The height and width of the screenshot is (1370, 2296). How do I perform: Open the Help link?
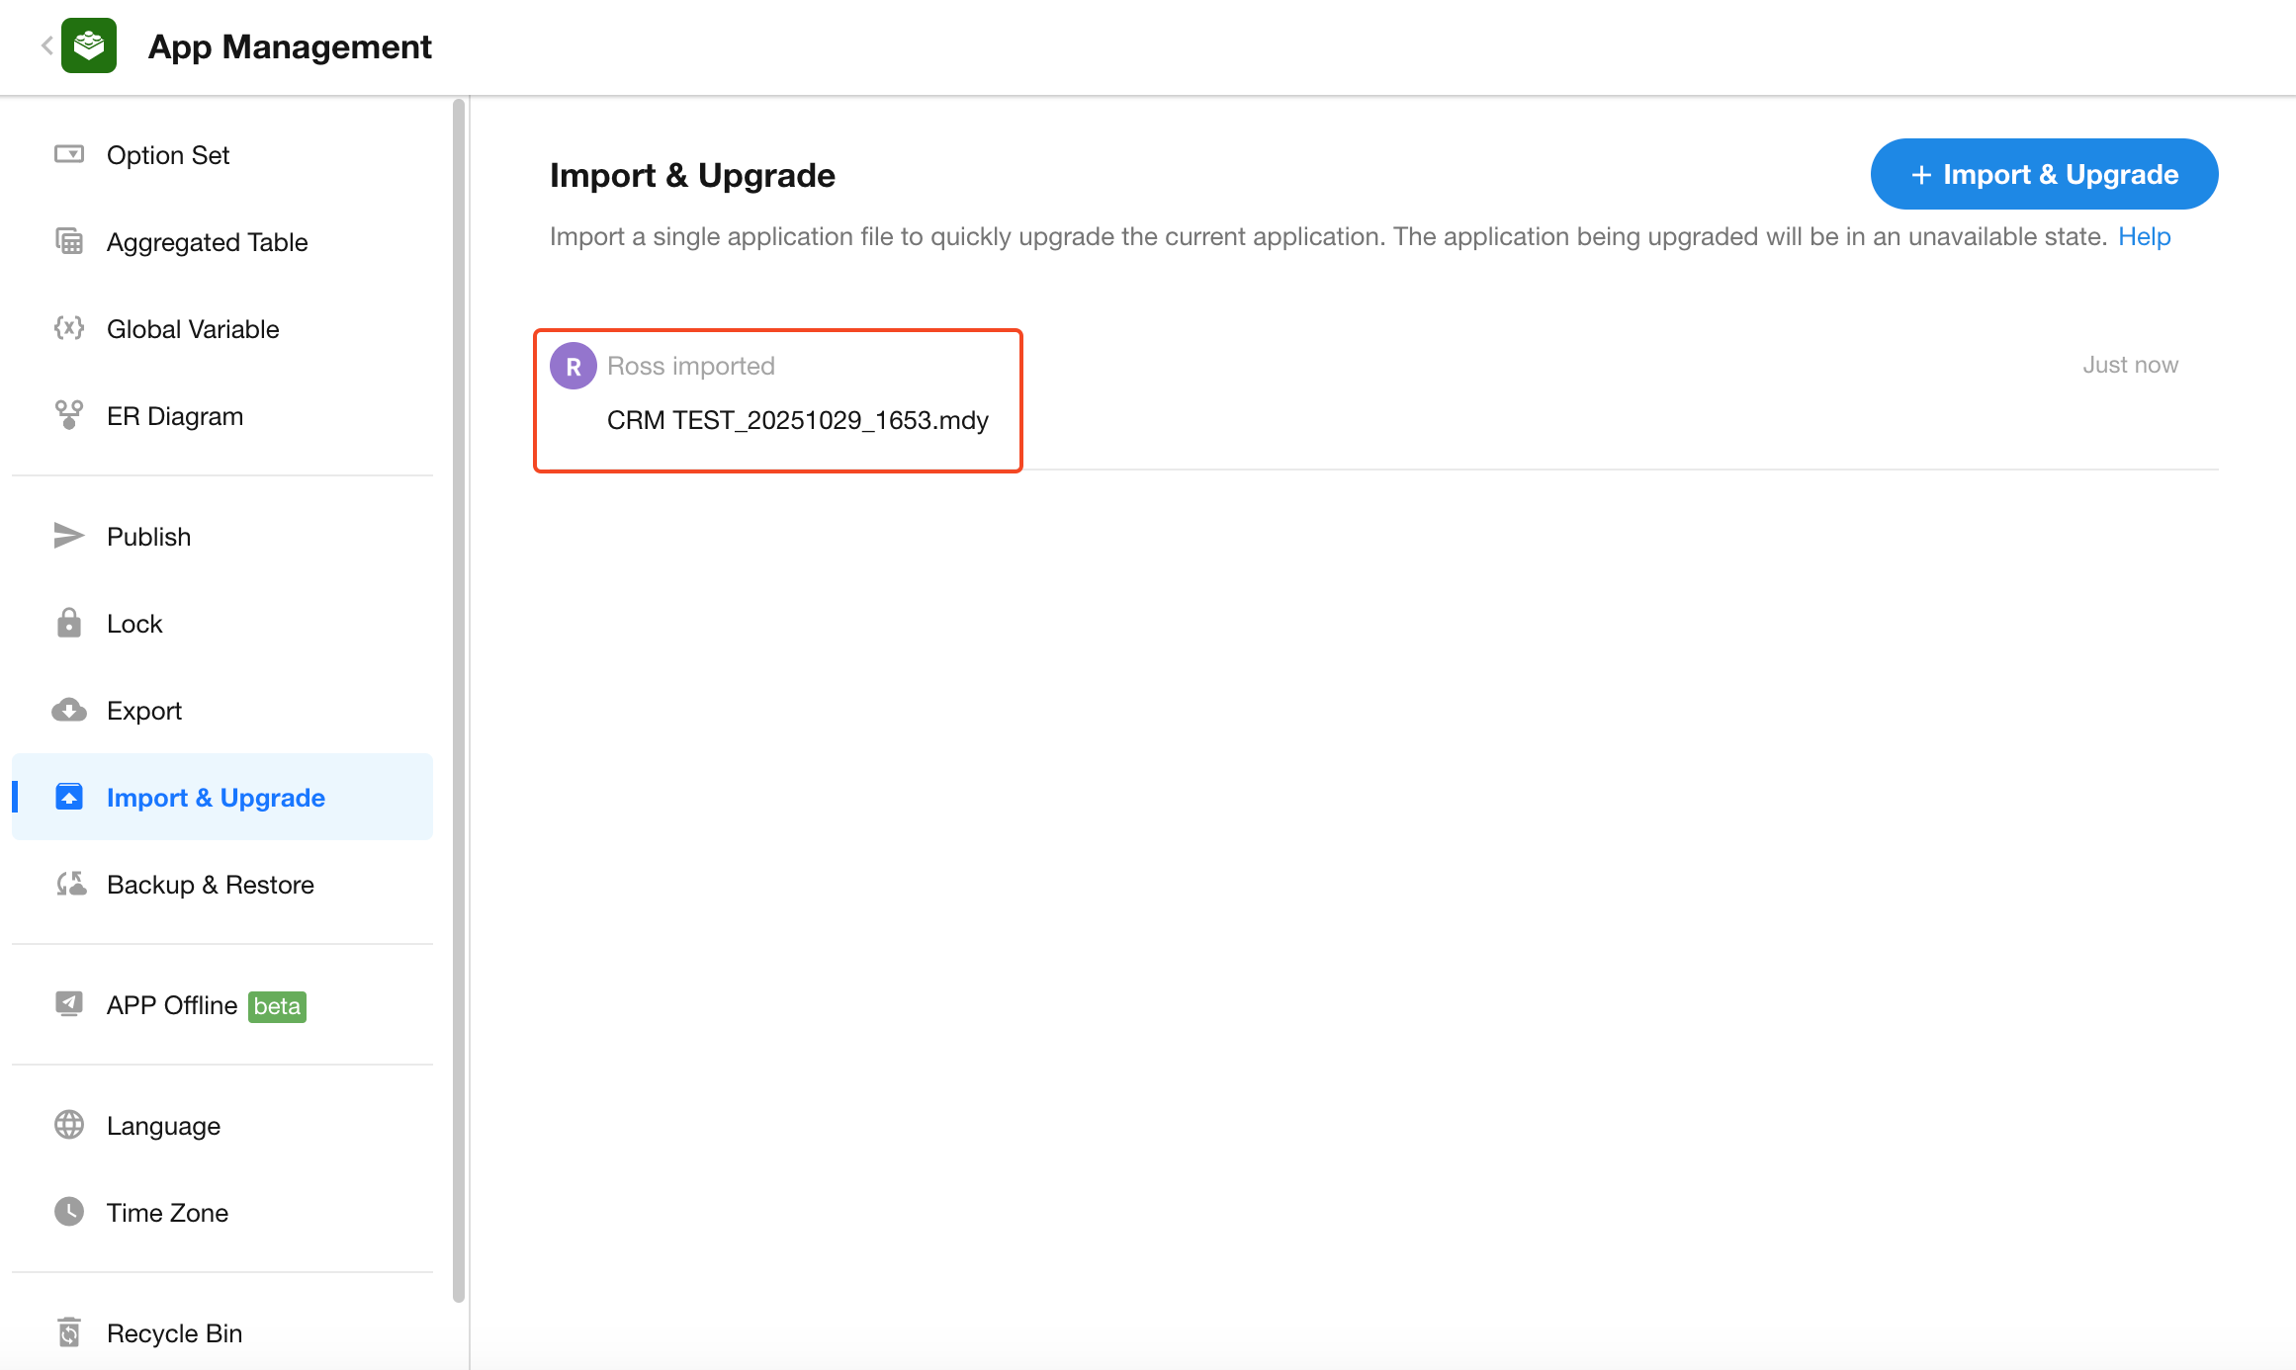pyautogui.click(x=2144, y=236)
